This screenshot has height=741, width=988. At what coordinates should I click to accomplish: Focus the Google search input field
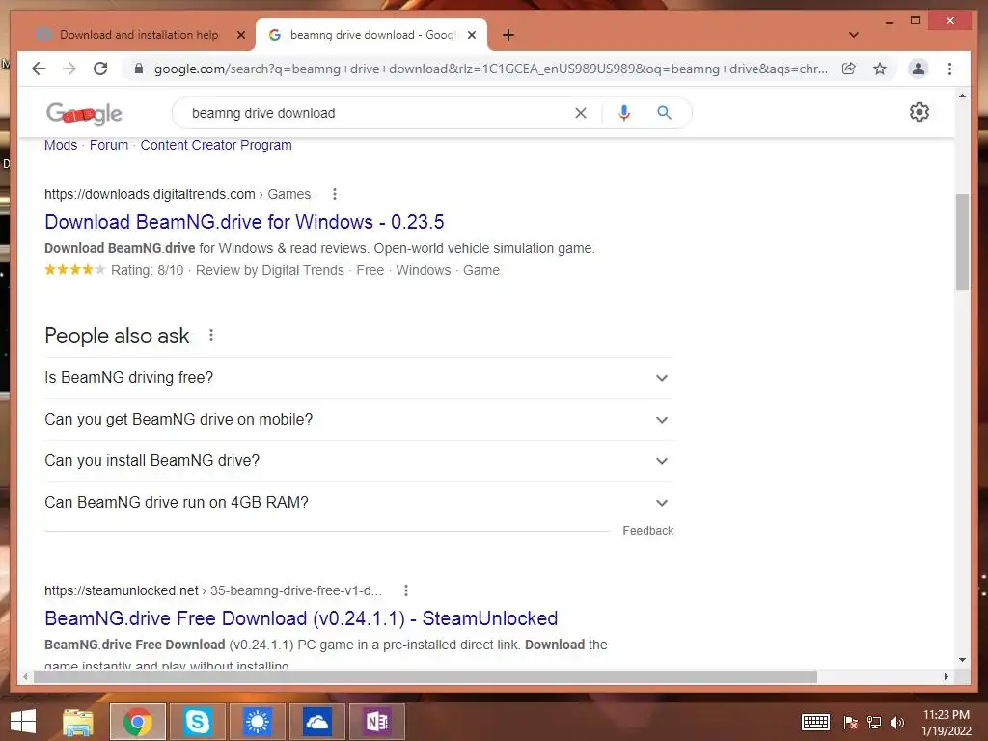point(378,113)
